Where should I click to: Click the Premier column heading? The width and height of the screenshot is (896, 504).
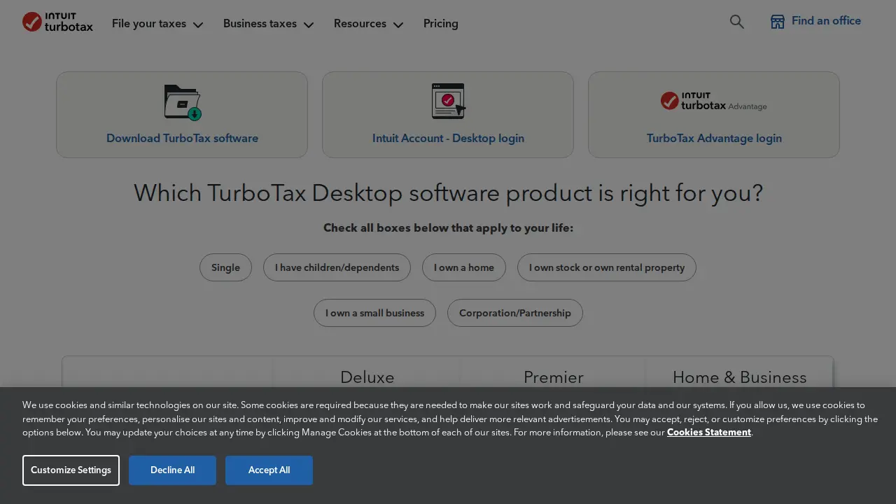[x=554, y=377]
